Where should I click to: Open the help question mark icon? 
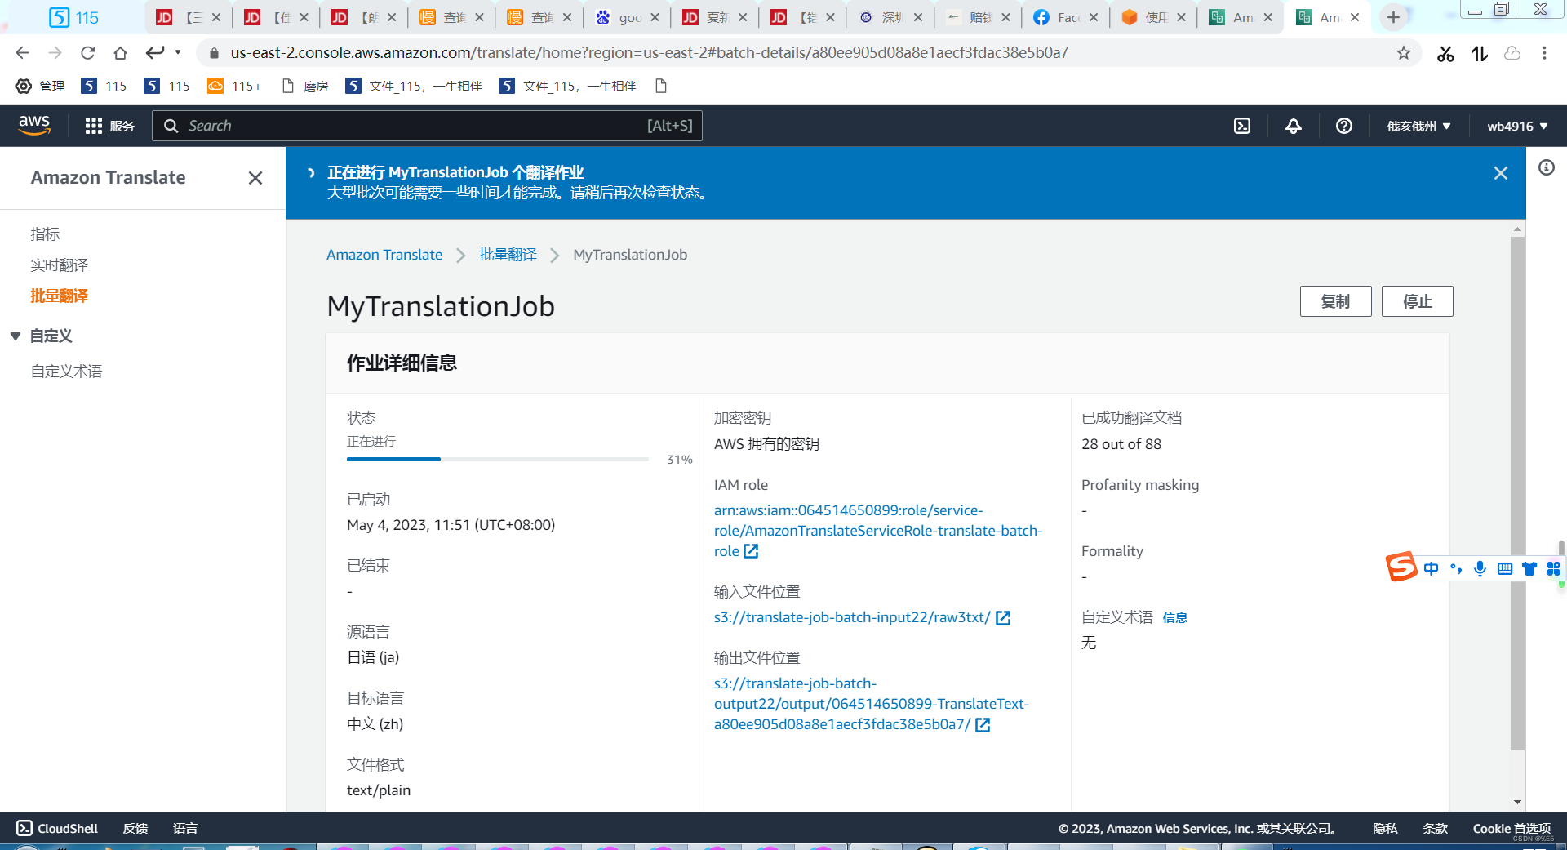point(1344,126)
